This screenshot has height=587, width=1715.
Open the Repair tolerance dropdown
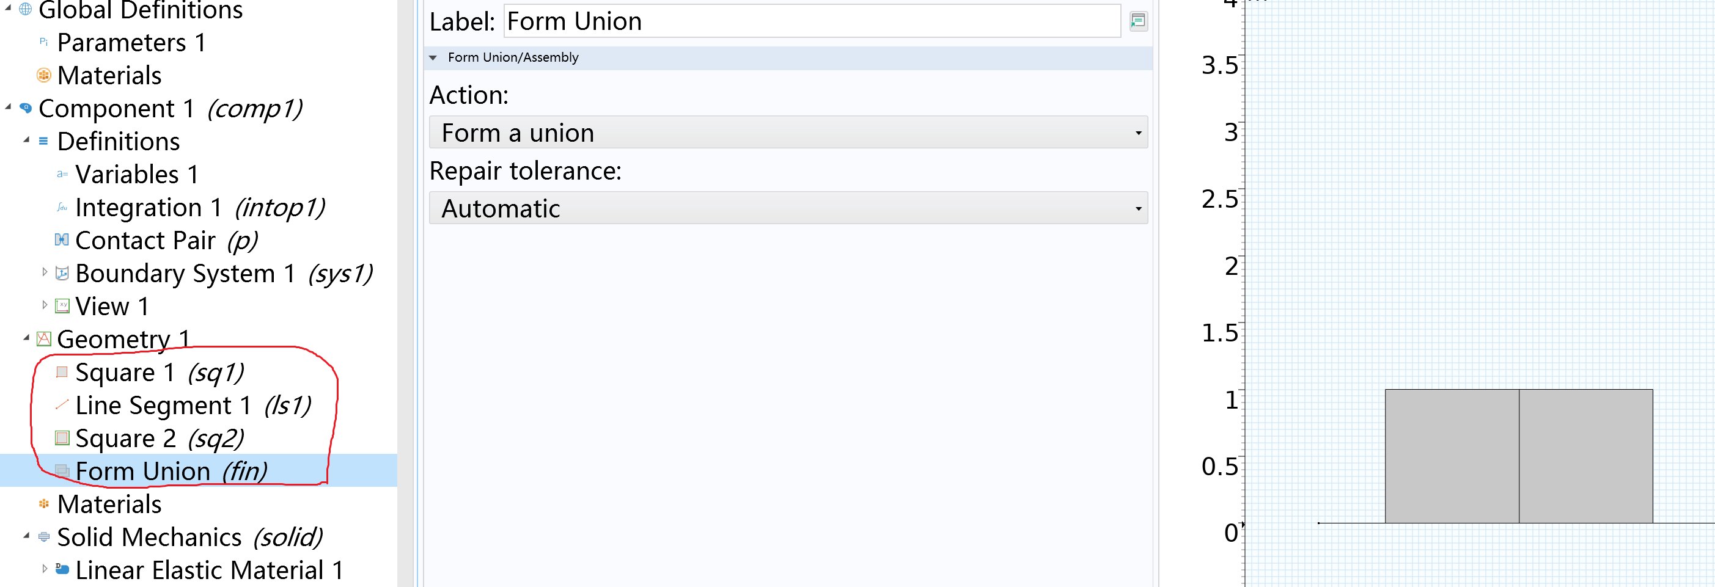(788, 208)
